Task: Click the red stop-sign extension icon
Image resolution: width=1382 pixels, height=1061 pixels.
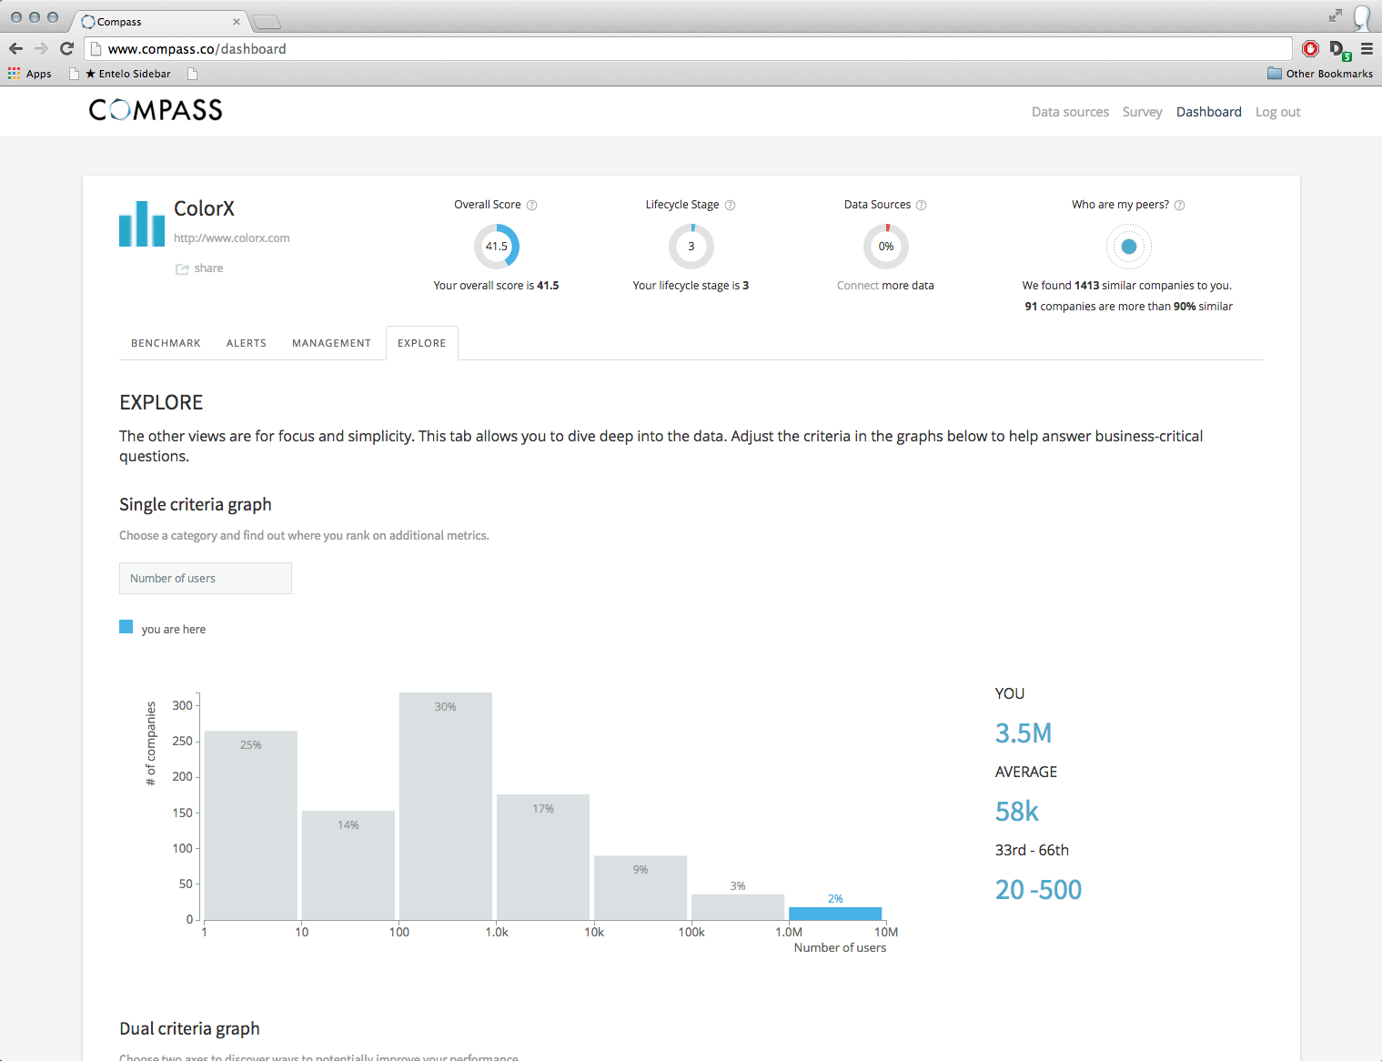Action: click(1310, 48)
